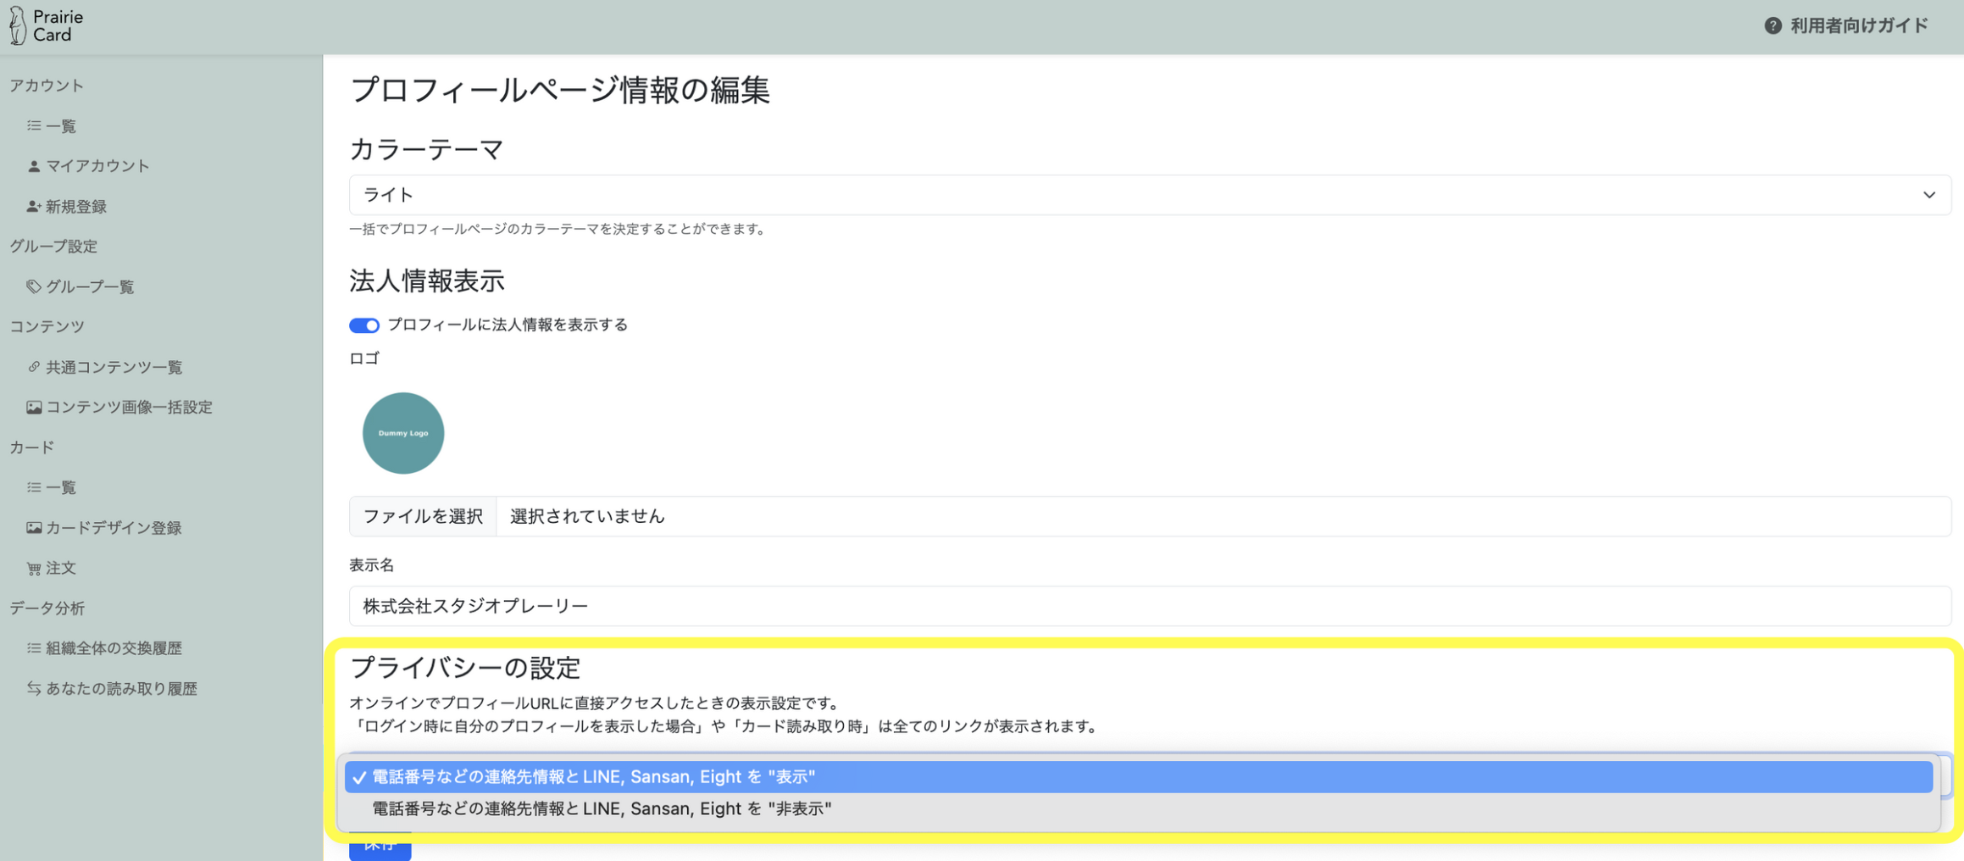
Task: Open 新規登録 in sidebar
Action: 76,206
